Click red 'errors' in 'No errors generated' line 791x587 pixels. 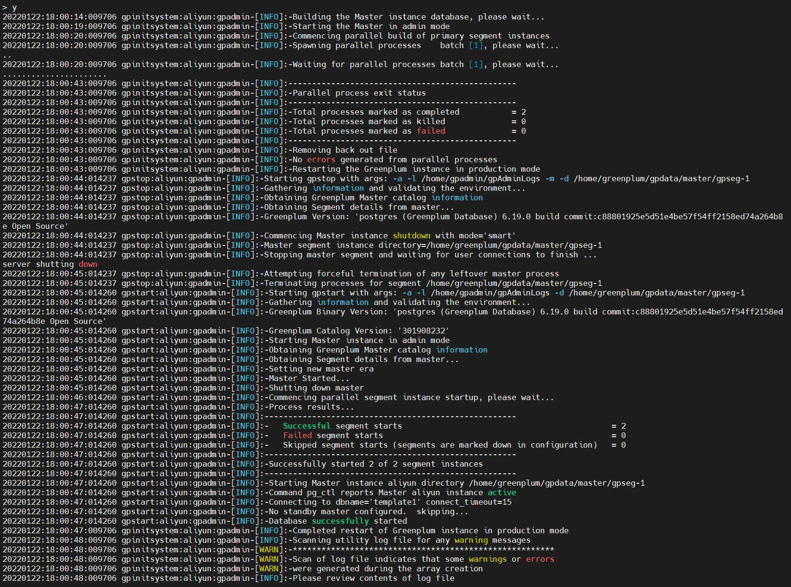click(321, 160)
